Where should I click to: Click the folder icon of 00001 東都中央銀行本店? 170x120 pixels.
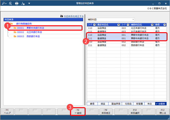click(x=15, y=28)
